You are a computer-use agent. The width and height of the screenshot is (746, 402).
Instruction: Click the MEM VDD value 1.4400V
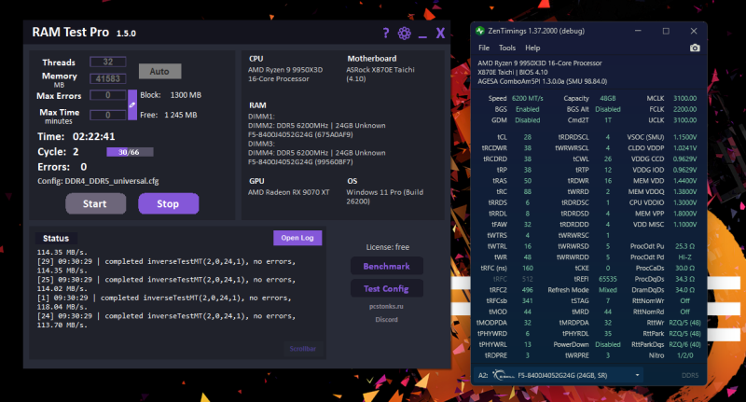coord(684,181)
